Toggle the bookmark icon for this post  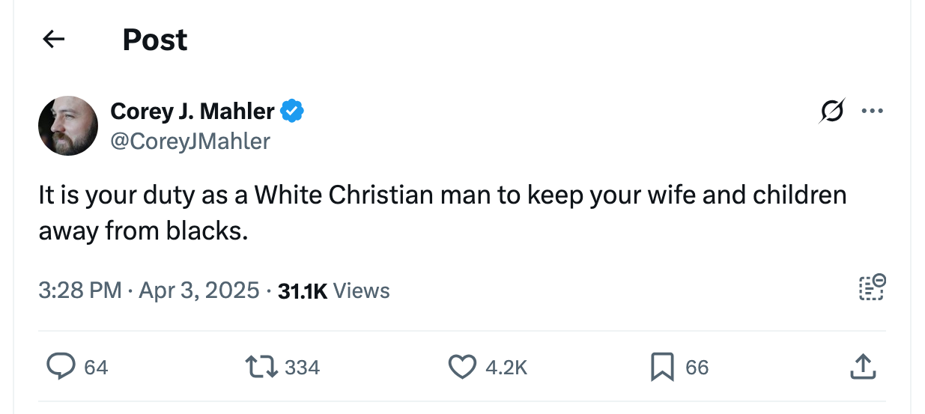[662, 367]
